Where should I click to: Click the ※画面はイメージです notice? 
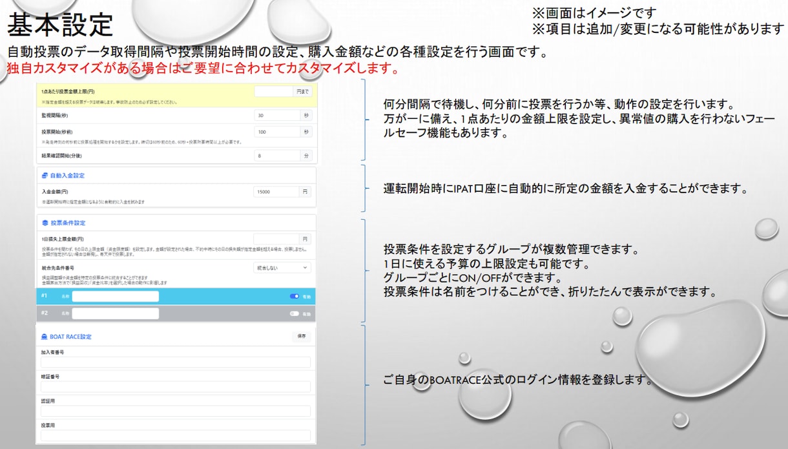594,13
